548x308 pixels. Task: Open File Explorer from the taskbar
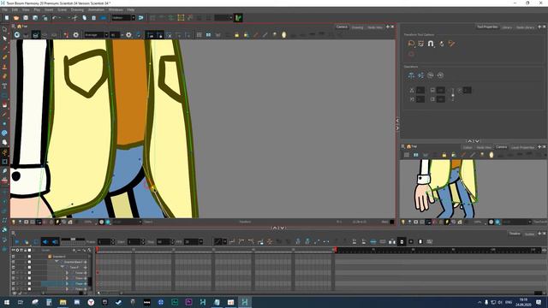(x=63, y=302)
